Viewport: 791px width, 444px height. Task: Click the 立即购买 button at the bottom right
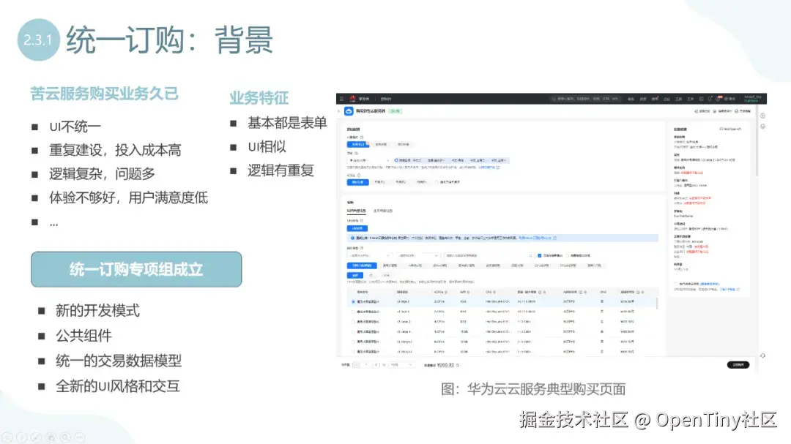coord(738,364)
